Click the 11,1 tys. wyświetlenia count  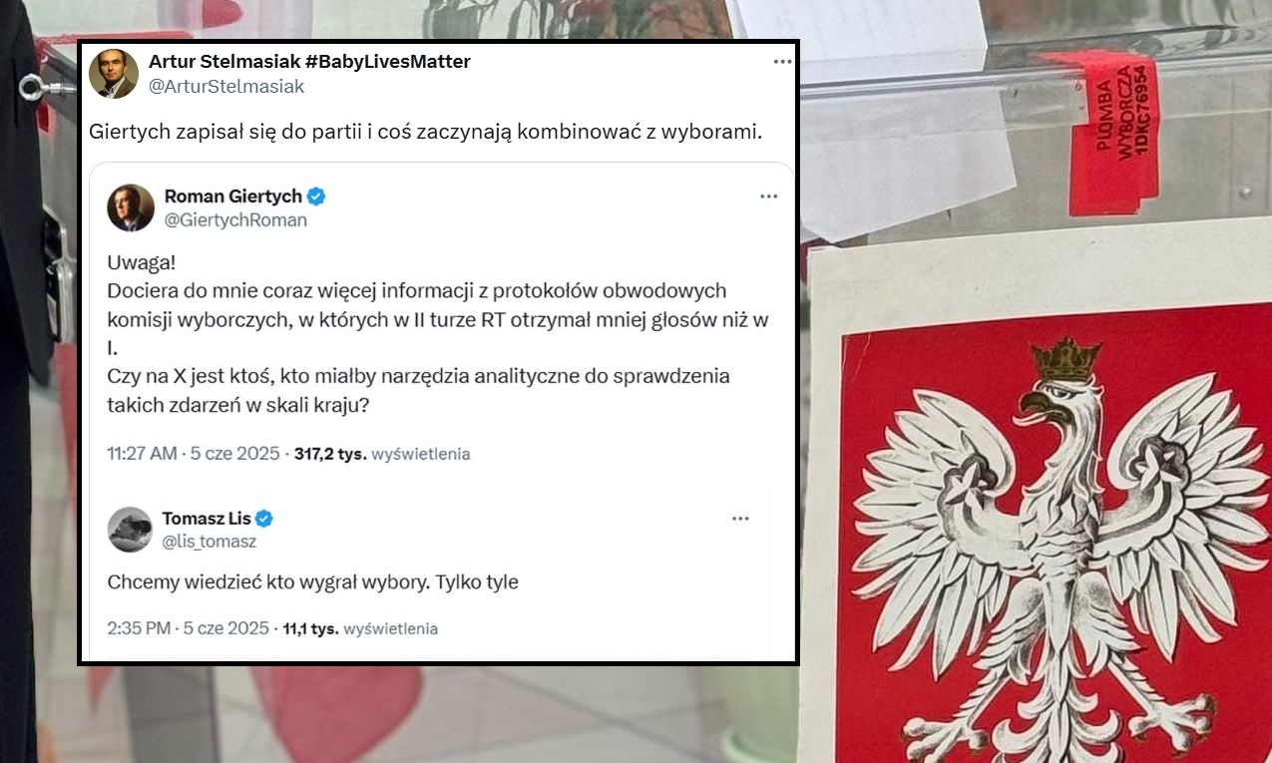click(361, 628)
